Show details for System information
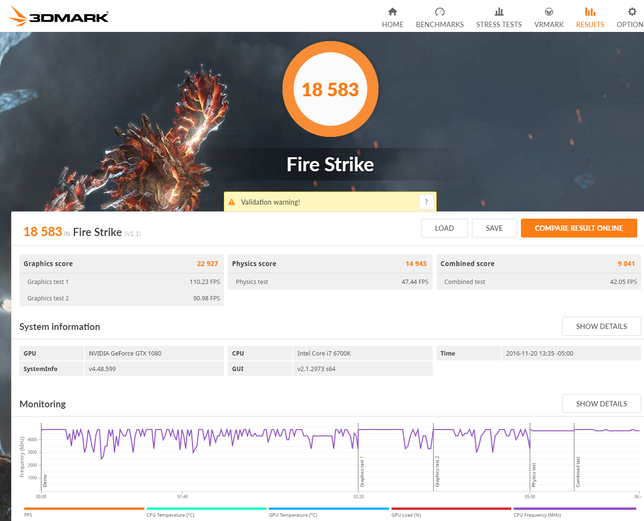This screenshot has height=521, width=644. click(601, 327)
